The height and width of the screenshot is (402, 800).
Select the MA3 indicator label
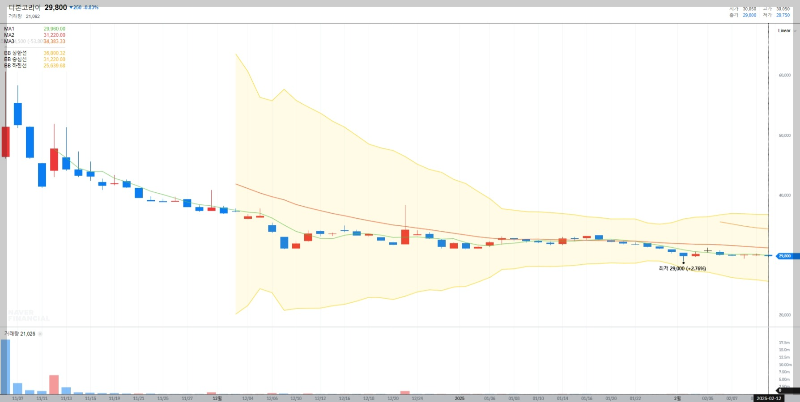[9, 42]
